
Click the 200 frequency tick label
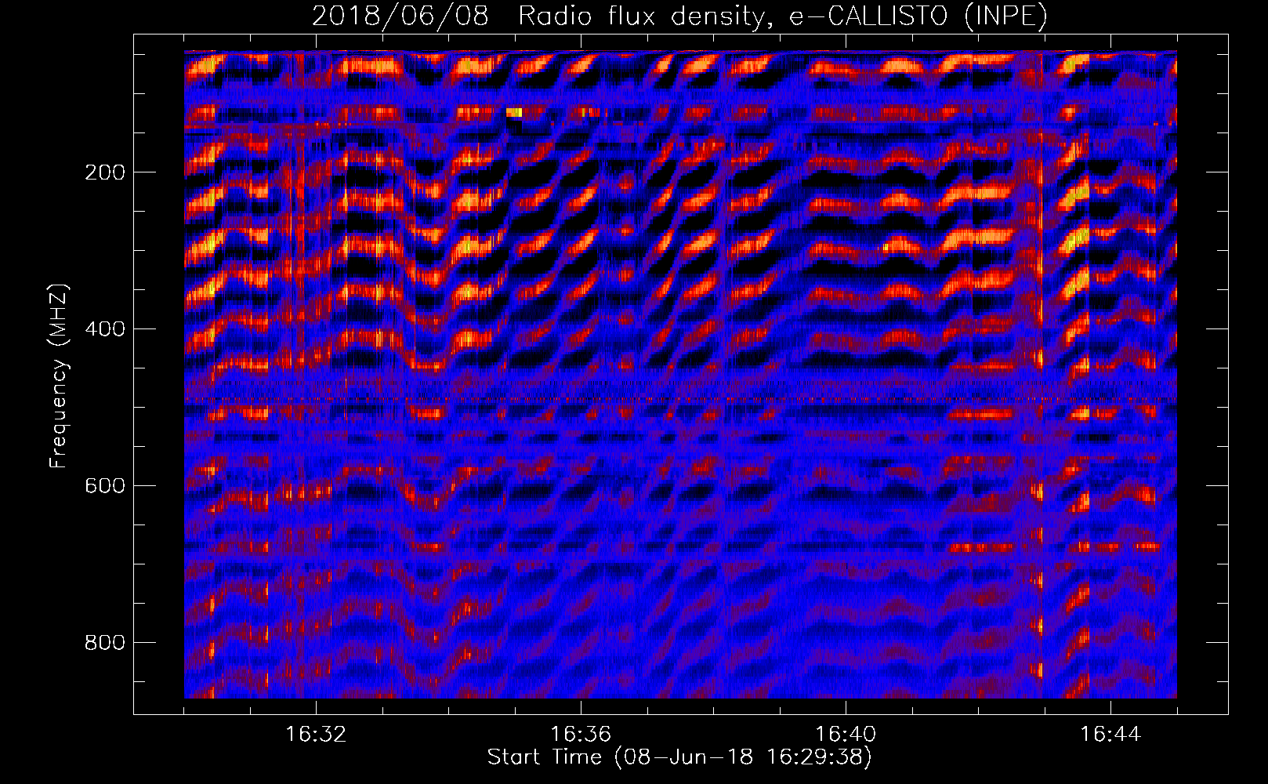105,172
